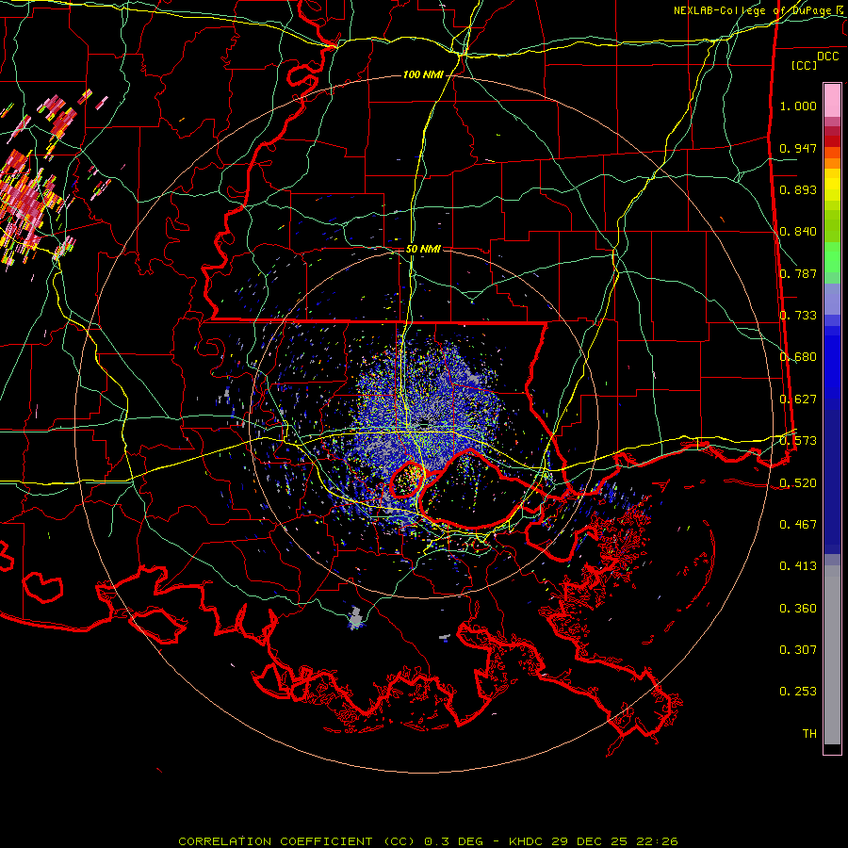The height and width of the screenshot is (848, 848).
Task: Click the pink segment of the color bar
Action: tap(832, 100)
